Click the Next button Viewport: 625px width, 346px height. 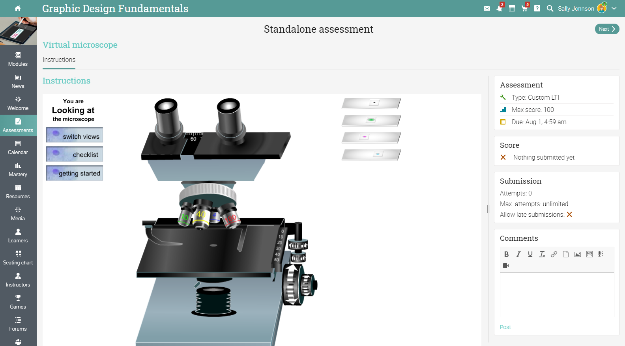[607, 29]
